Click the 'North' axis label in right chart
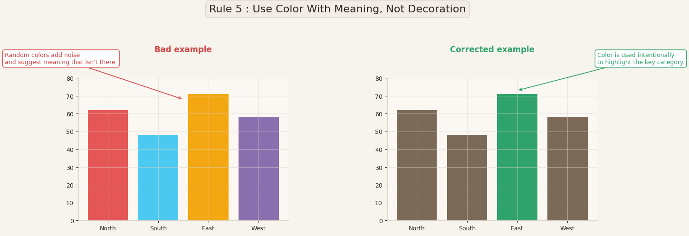This screenshot has height=236, width=689. (417, 228)
